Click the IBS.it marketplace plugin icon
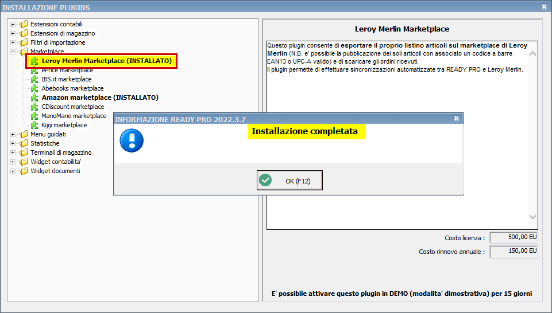This screenshot has height=313, width=552. point(34,79)
